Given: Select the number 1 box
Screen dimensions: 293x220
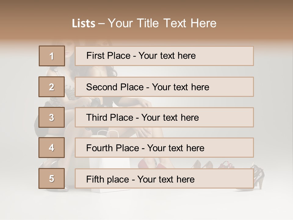Looking at the screenshot, I should click(52, 56).
